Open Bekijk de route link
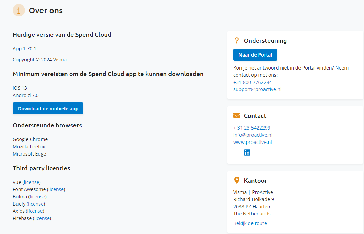The width and height of the screenshot is (364, 234). [250, 223]
